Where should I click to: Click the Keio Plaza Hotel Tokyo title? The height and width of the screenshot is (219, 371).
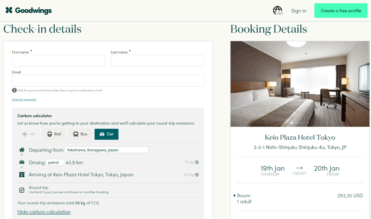click(x=300, y=137)
